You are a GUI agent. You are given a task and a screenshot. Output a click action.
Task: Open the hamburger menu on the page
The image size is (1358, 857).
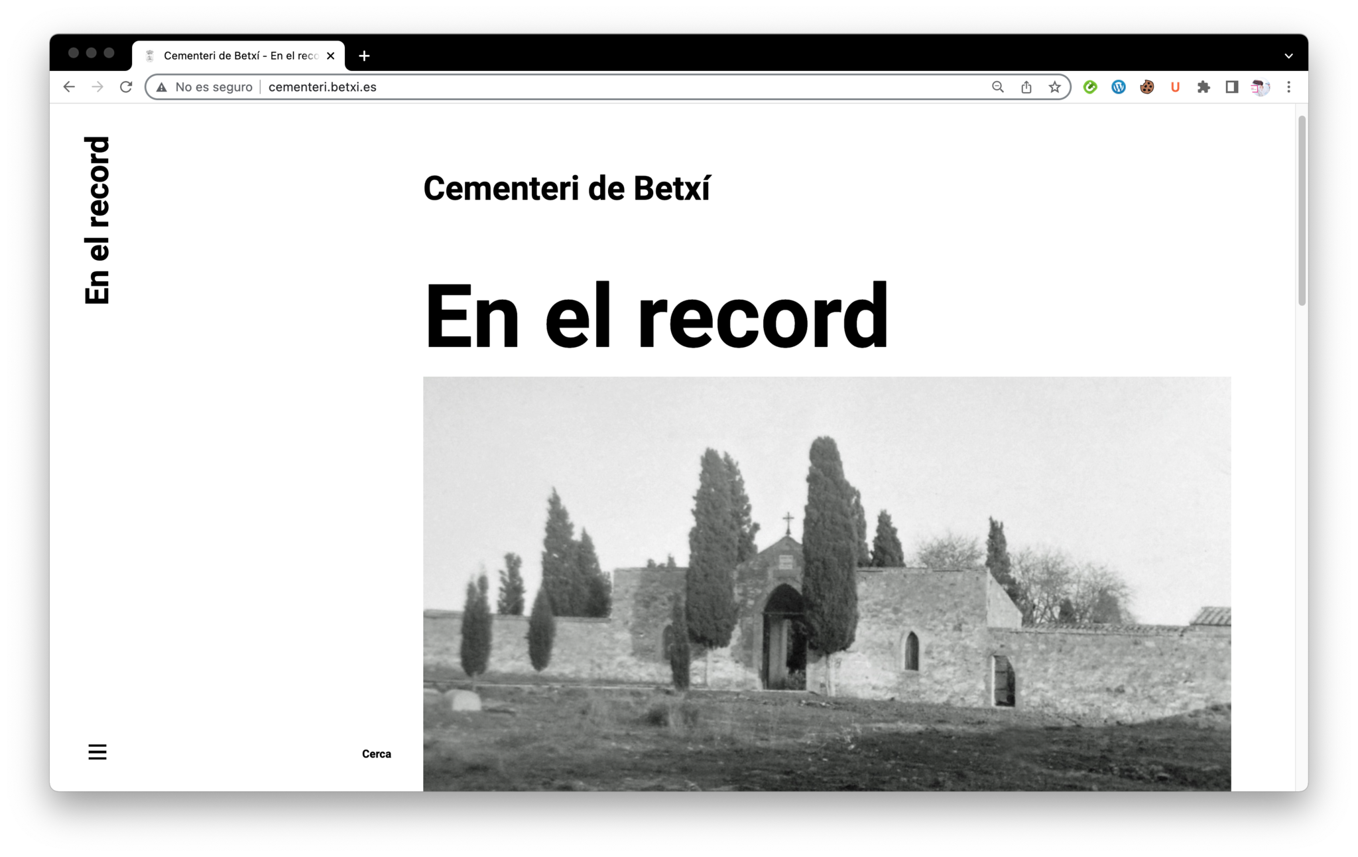[x=97, y=752]
